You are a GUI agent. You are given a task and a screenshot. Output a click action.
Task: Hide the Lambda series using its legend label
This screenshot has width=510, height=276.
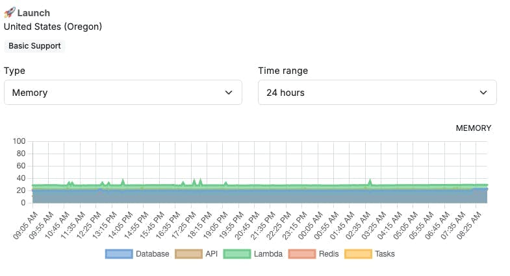pyautogui.click(x=268, y=254)
